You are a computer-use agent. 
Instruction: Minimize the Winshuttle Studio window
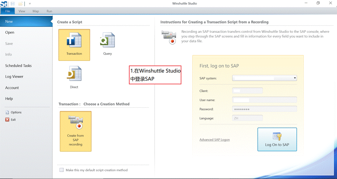306,3
